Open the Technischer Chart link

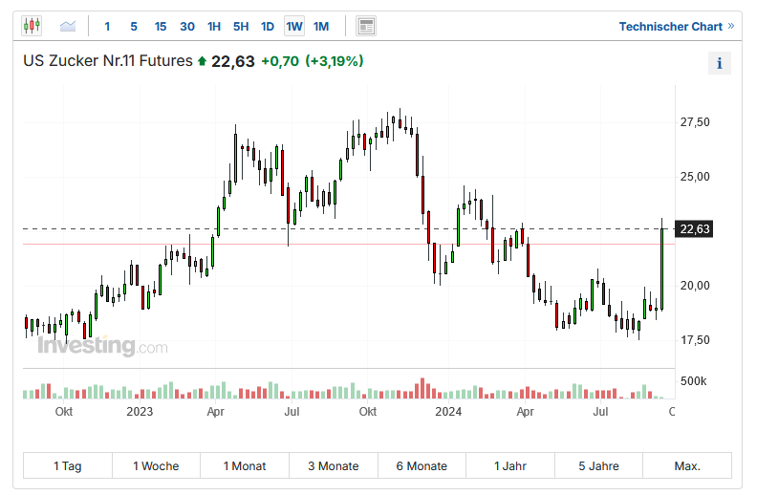pos(676,26)
